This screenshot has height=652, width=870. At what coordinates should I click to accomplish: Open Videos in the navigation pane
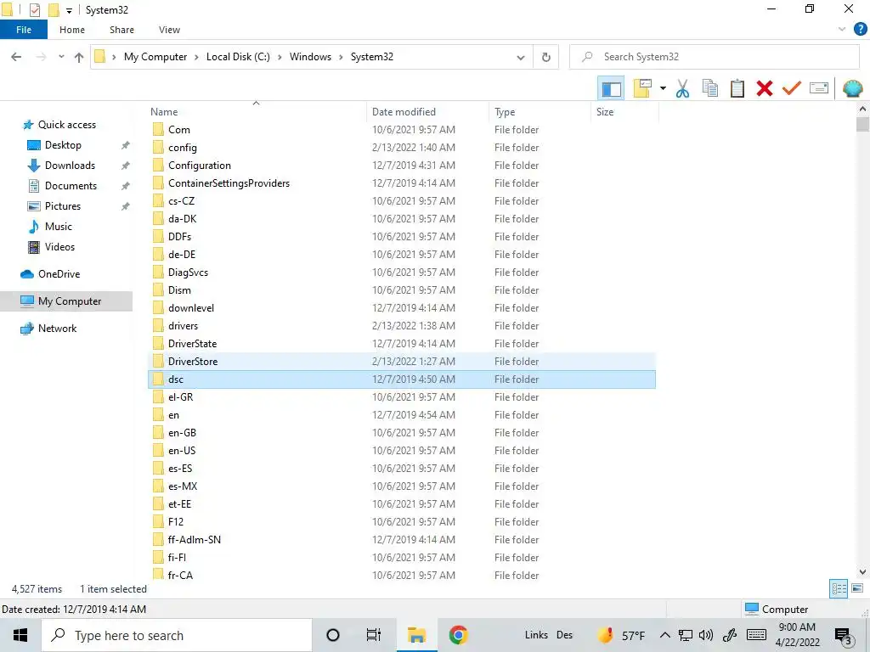point(59,247)
